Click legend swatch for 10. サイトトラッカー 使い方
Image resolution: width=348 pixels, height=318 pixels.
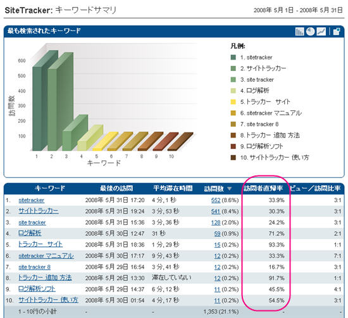point(233,158)
